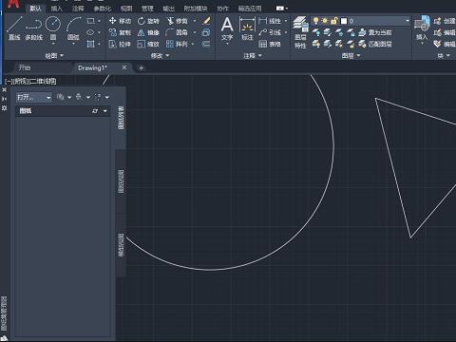The height and width of the screenshot is (342, 456).
Task: Activate the Fillet (圆角) tool
Action: click(177, 32)
